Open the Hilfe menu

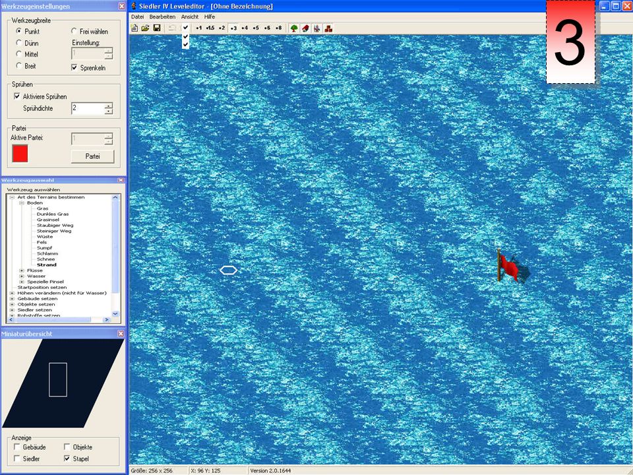(210, 16)
